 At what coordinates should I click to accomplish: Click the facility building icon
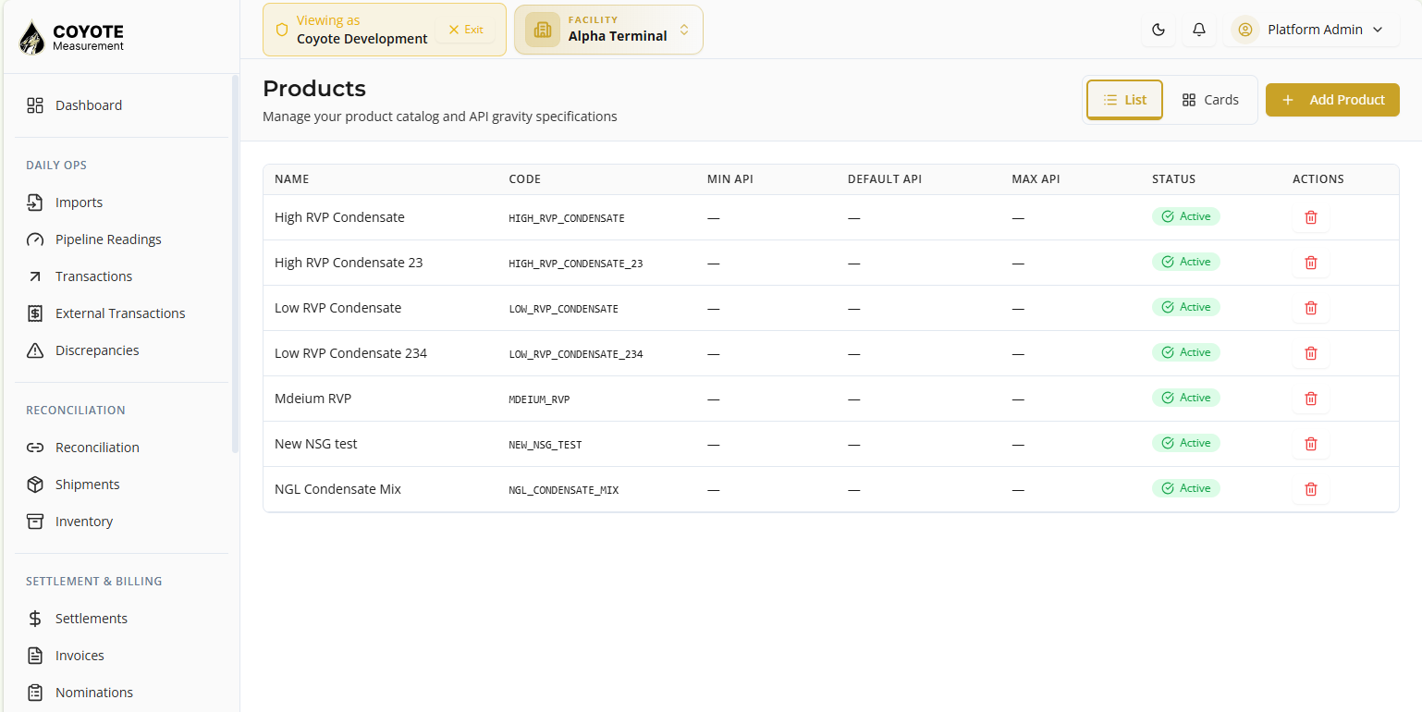[543, 30]
